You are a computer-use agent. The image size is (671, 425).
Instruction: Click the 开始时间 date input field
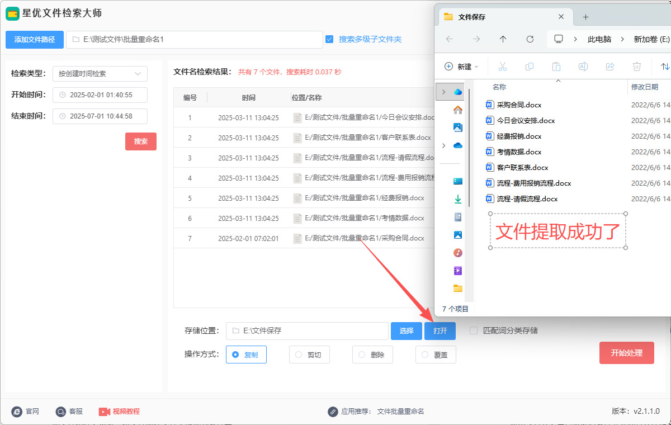100,95
